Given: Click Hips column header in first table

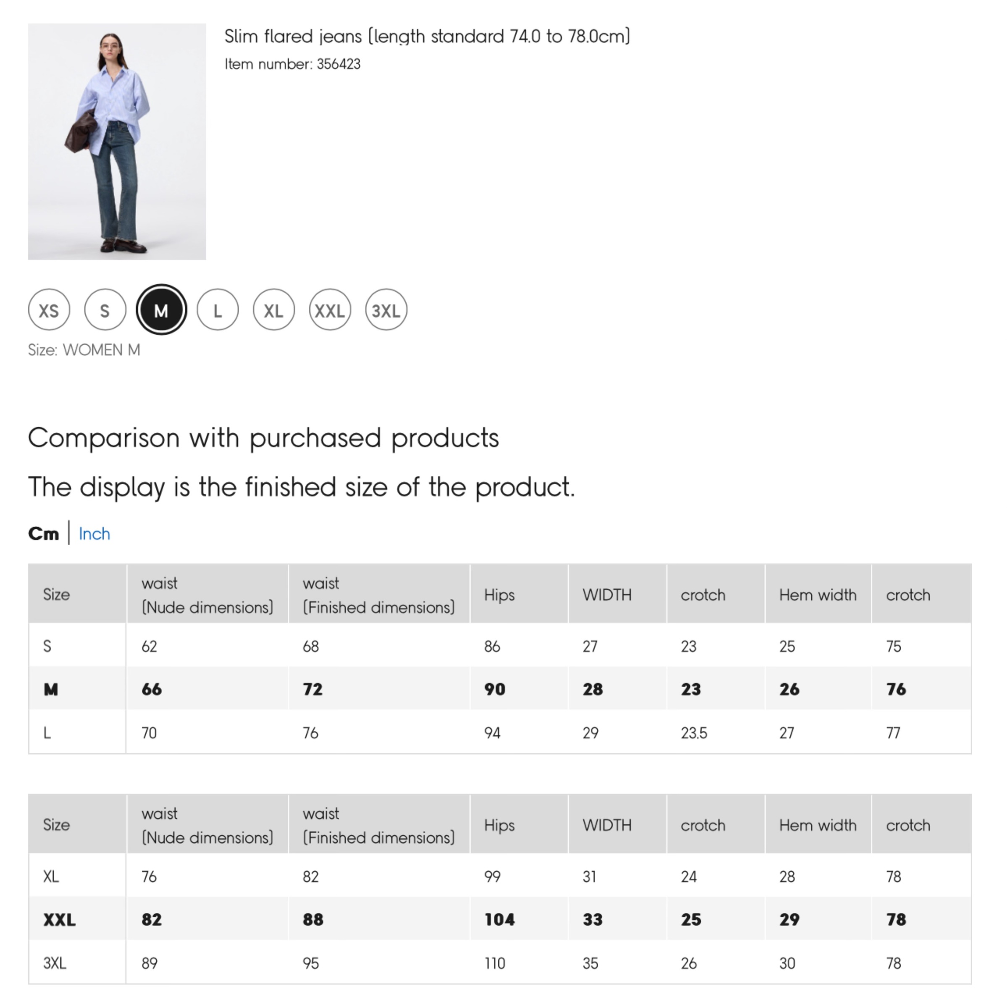Looking at the screenshot, I should click(x=500, y=595).
